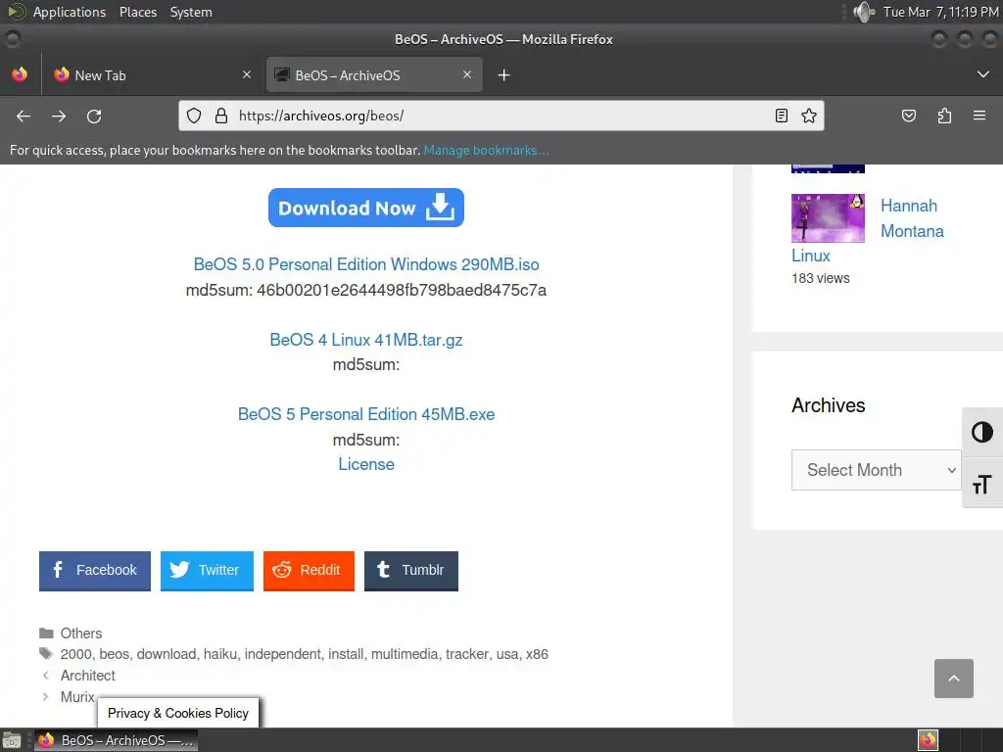Download BeOS 4 Linux 41MB.tar.gz
The height and width of the screenshot is (752, 1003).
click(x=366, y=340)
